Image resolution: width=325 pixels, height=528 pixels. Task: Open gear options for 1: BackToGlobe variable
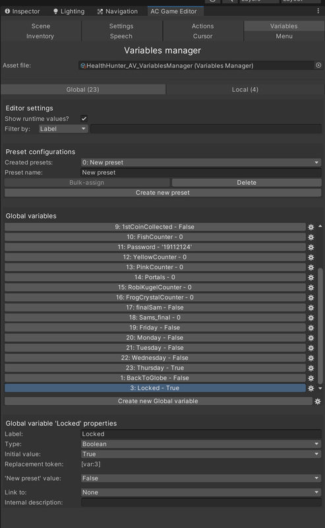click(x=311, y=378)
